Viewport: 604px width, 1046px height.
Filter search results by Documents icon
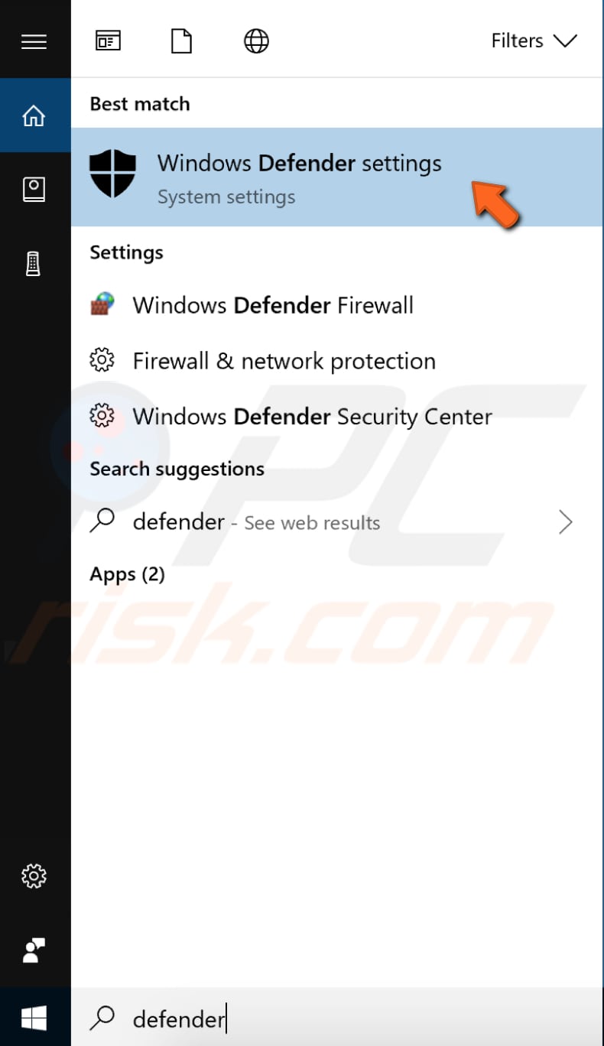(x=181, y=41)
